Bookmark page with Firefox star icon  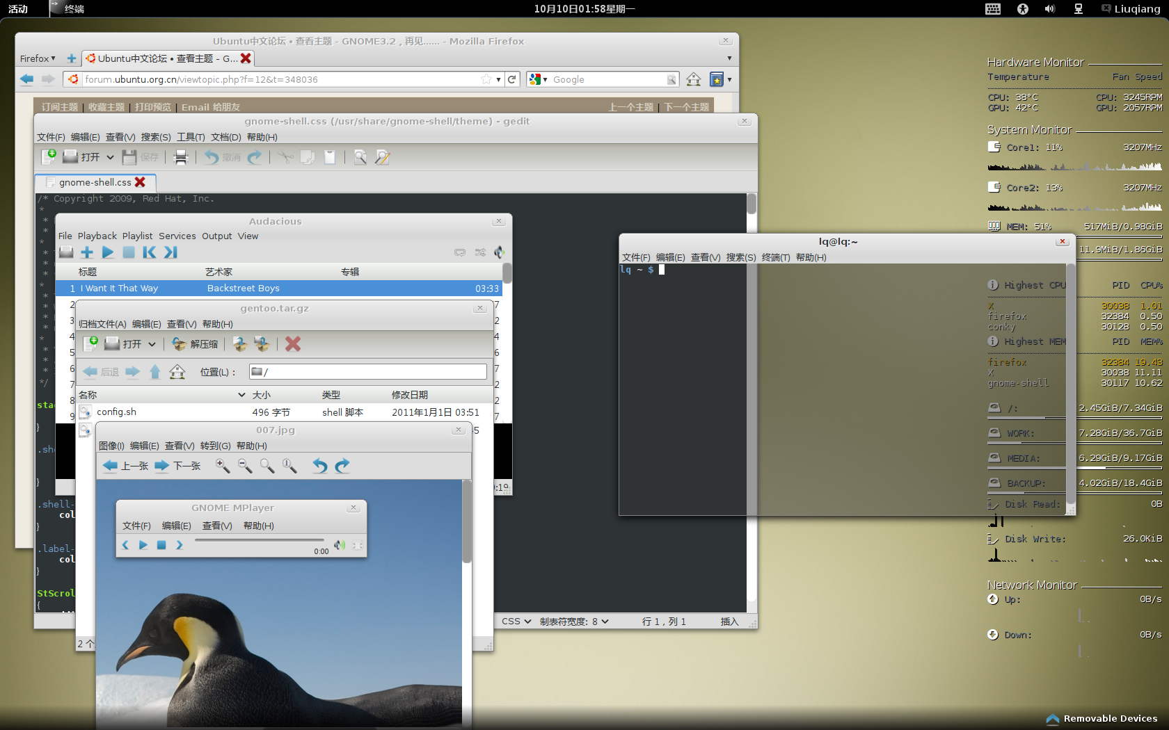[x=486, y=79]
